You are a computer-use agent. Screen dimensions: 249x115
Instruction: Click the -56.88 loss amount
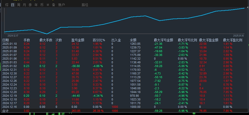(76, 66)
